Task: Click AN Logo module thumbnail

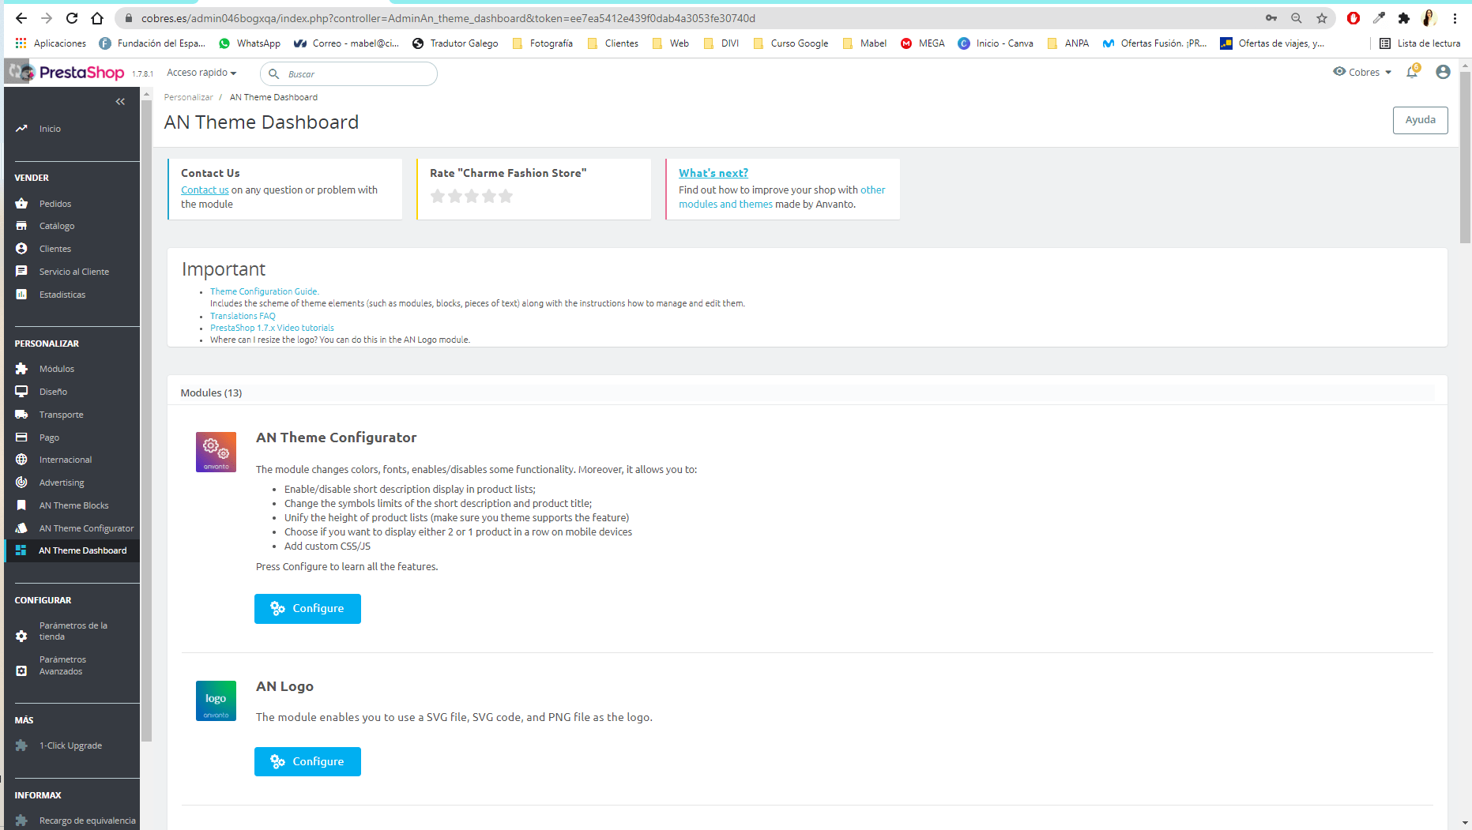Action: (216, 700)
